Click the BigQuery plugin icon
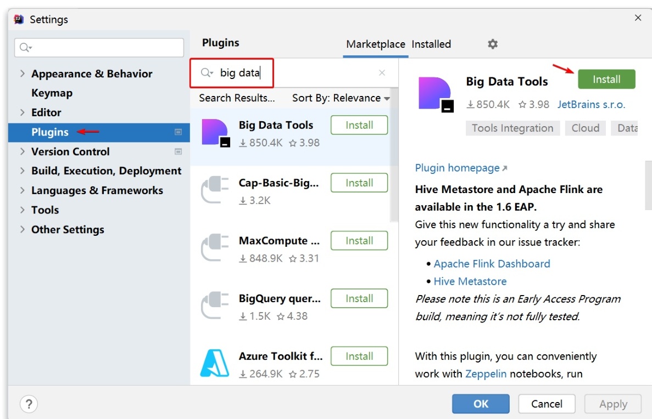The image size is (652, 419). click(215, 305)
